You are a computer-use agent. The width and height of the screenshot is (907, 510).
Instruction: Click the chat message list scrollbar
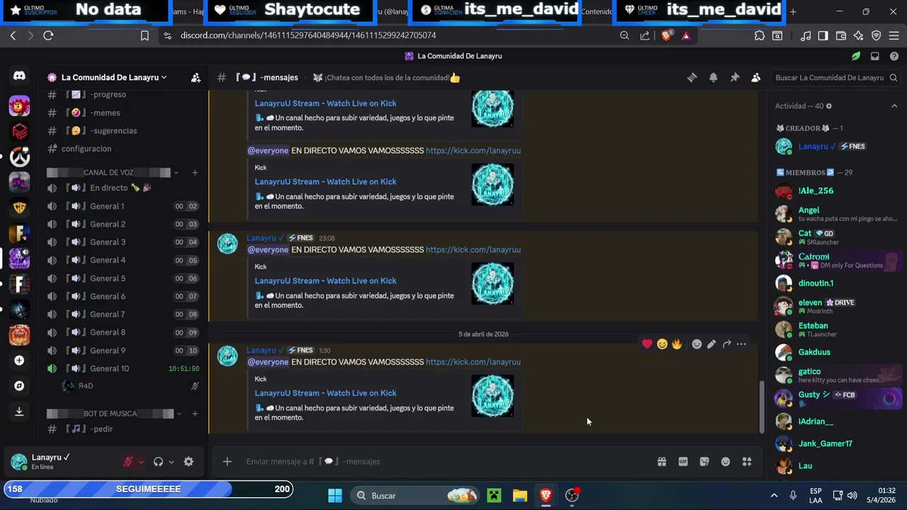762,406
